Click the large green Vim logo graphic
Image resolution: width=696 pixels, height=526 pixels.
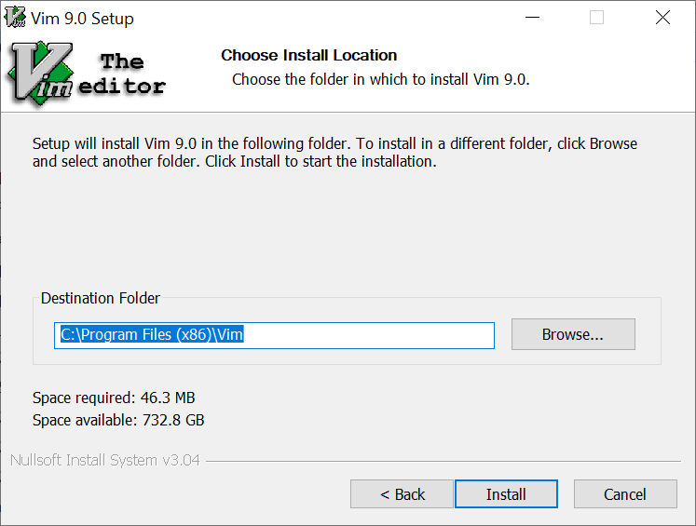tap(40, 74)
